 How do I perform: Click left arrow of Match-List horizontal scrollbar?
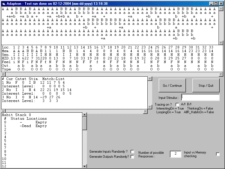point(3,111)
